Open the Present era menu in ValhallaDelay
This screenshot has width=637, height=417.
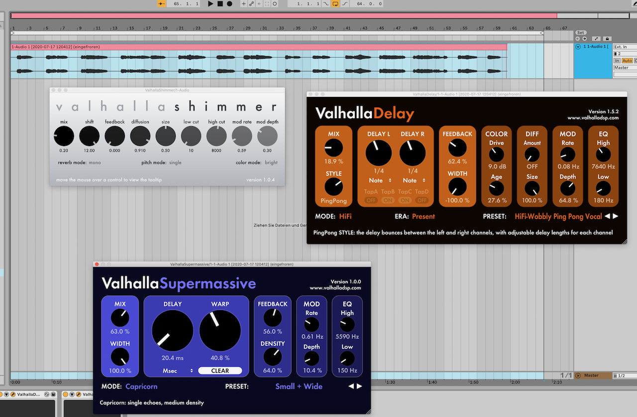click(x=424, y=217)
